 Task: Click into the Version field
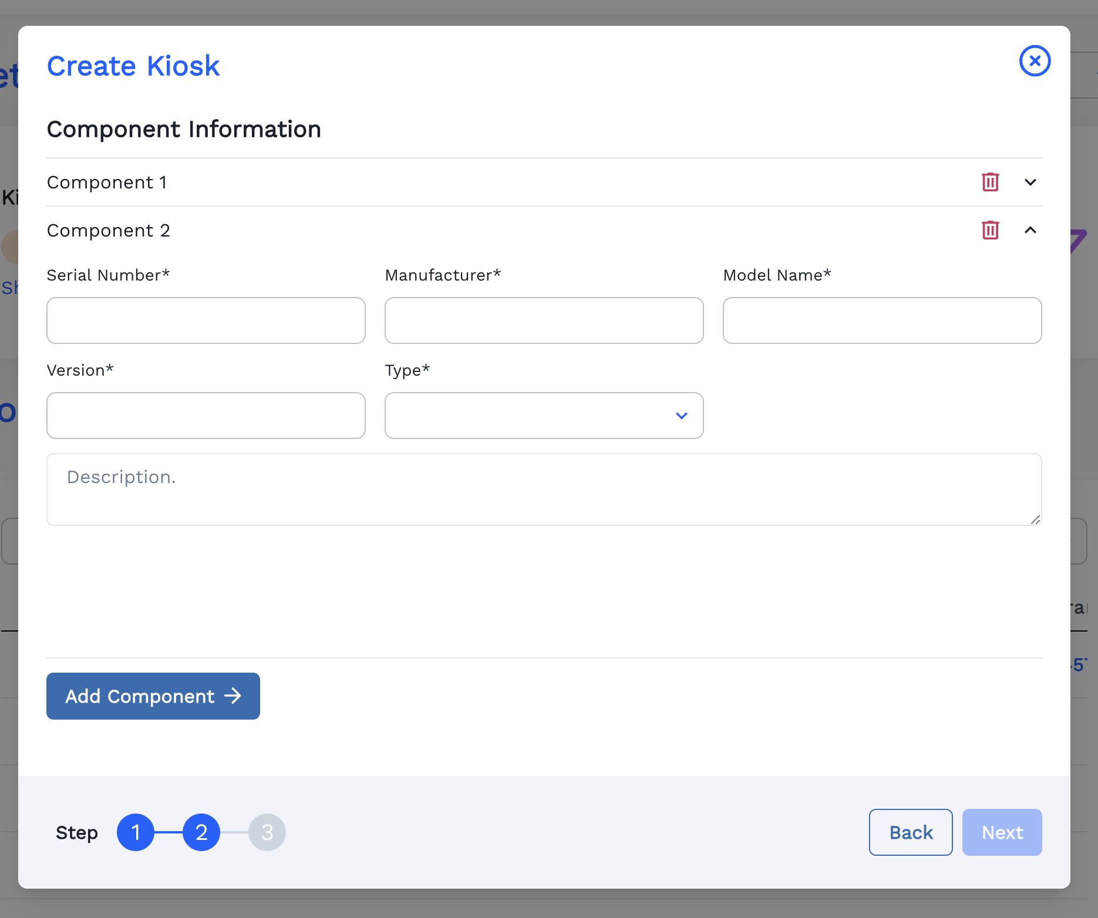pos(206,416)
